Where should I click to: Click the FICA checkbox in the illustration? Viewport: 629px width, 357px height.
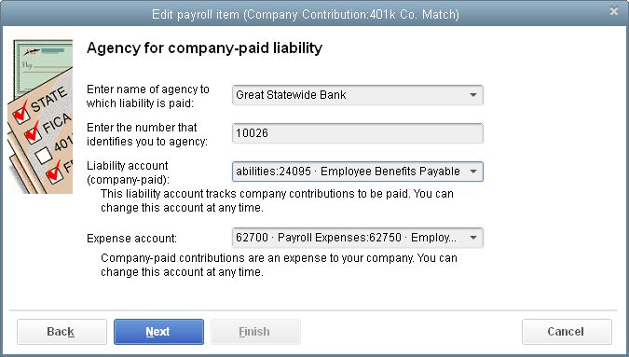(x=33, y=134)
